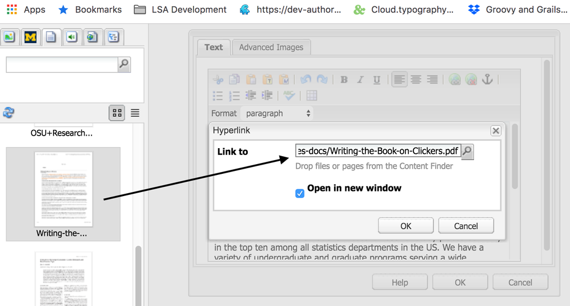Screen dimensions: 570x306
Task: Click the underline formatting icon
Action: (376, 80)
